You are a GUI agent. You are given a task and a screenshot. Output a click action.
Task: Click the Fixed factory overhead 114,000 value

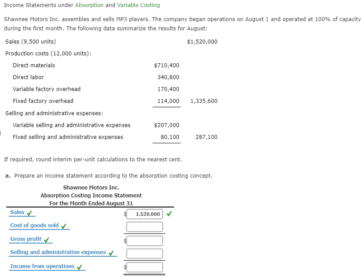pyautogui.click(x=168, y=101)
